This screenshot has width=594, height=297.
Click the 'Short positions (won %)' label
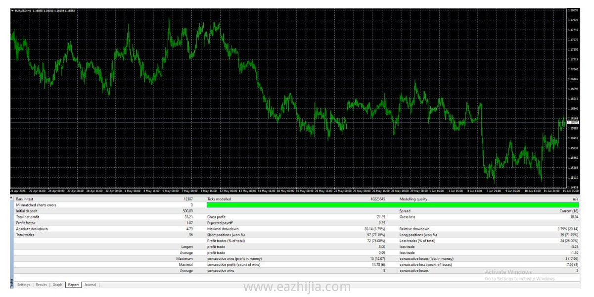(x=226, y=235)
